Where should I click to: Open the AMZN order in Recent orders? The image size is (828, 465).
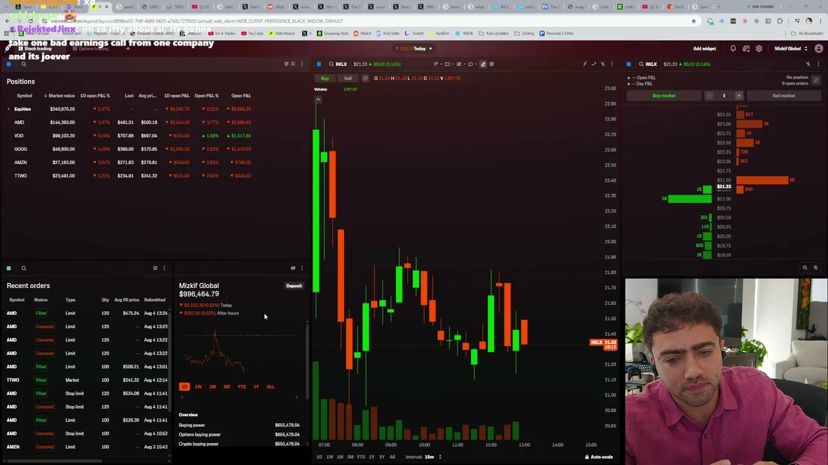tap(87, 447)
